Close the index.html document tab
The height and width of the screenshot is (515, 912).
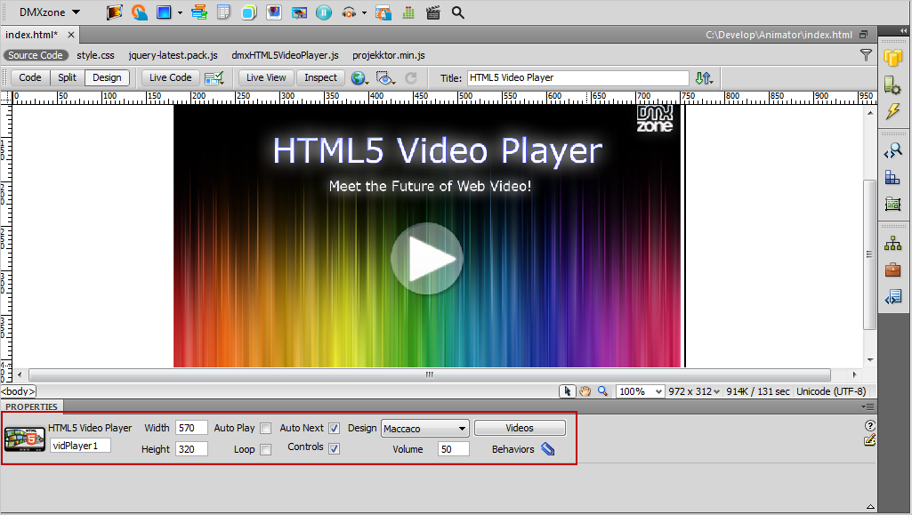(71, 35)
